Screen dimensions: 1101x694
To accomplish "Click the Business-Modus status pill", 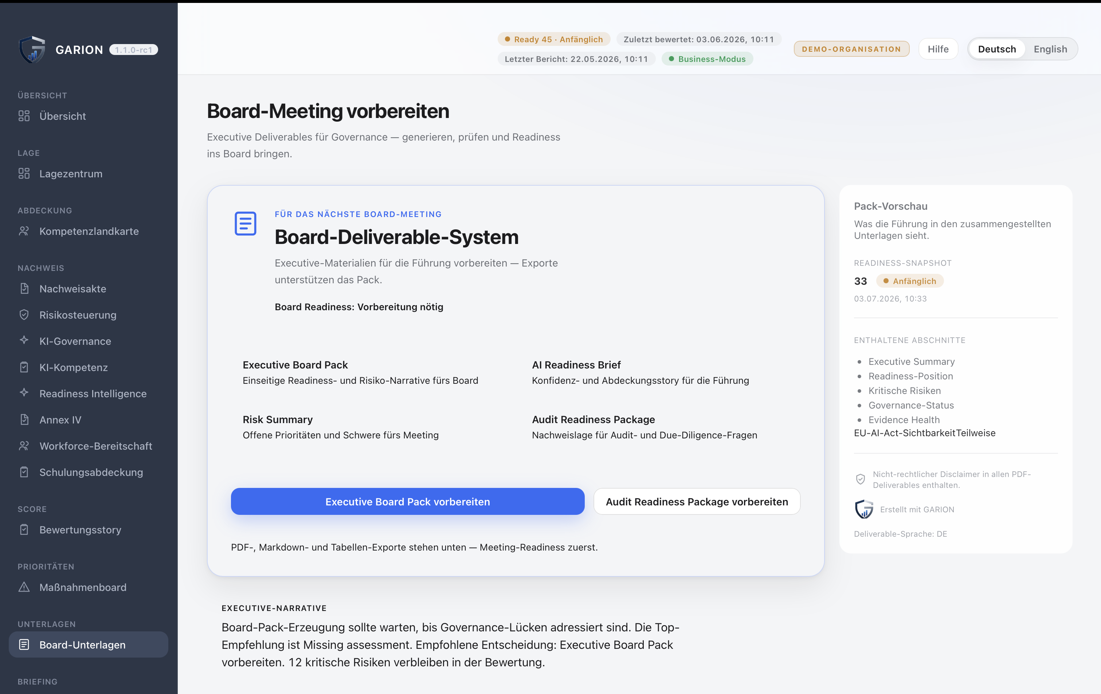I will click(707, 59).
